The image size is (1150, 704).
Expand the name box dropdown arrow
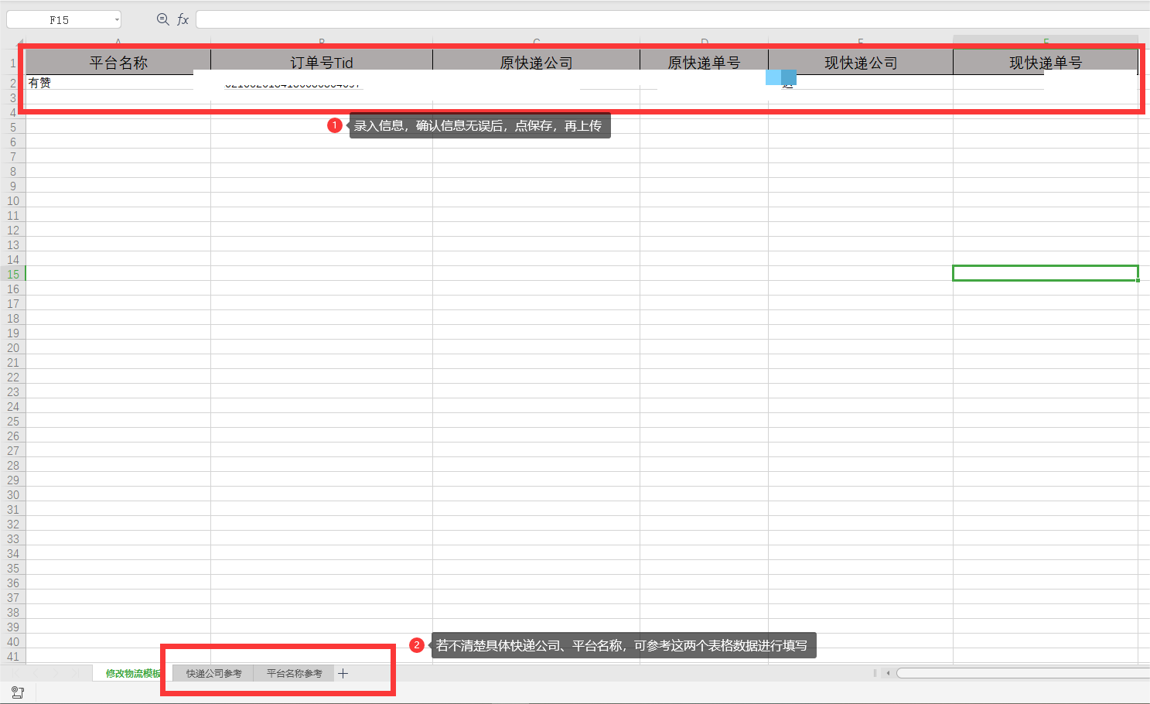click(x=117, y=20)
